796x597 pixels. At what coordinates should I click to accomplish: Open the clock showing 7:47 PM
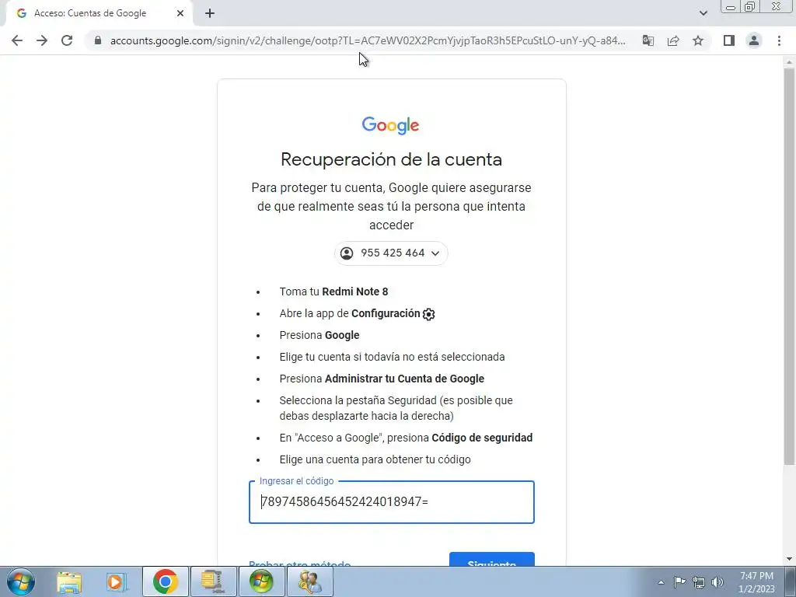[x=756, y=582]
